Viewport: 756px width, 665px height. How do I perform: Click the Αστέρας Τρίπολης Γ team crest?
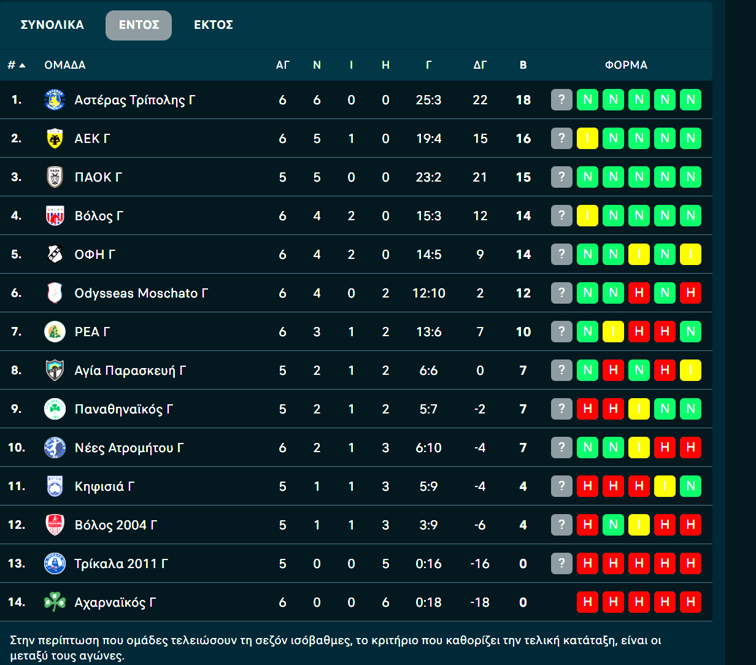pyautogui.click(x=55, y=100)
